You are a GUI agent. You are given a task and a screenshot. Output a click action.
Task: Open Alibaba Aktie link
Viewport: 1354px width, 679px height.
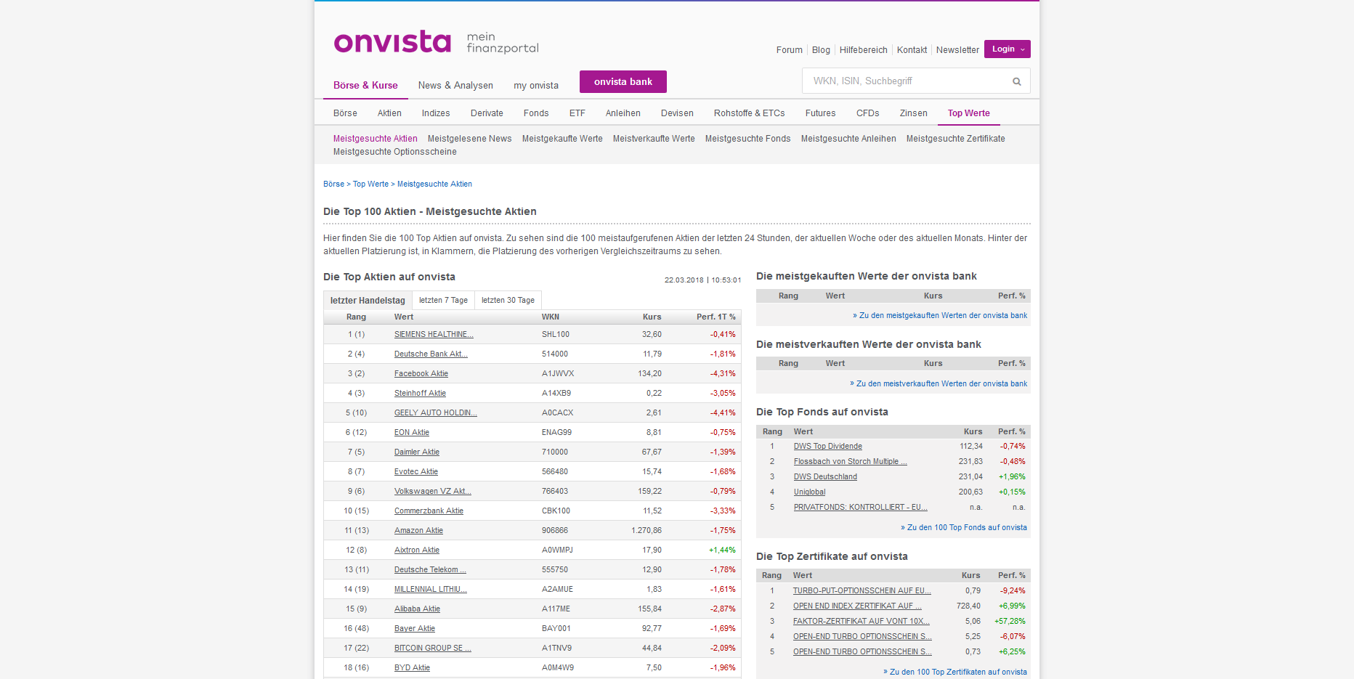[x=417, y=609]
